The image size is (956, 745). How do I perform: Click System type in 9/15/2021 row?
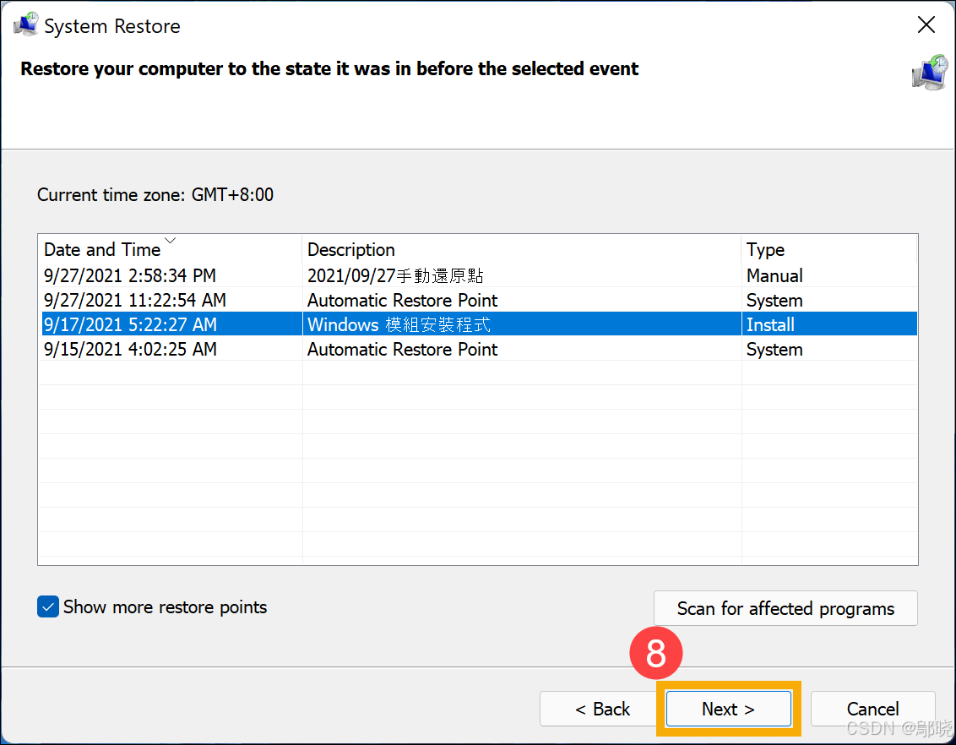[774, 350]
